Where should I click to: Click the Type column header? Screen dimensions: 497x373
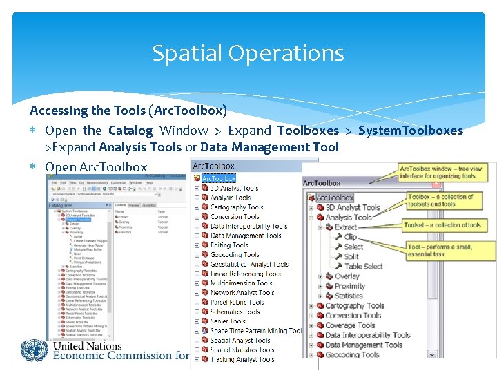point(162,211)
